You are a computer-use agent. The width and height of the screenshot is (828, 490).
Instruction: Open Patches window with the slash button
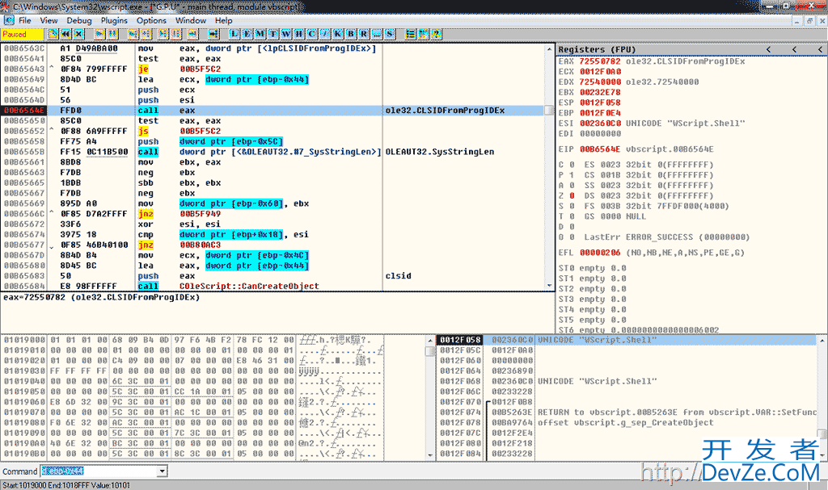325,34
